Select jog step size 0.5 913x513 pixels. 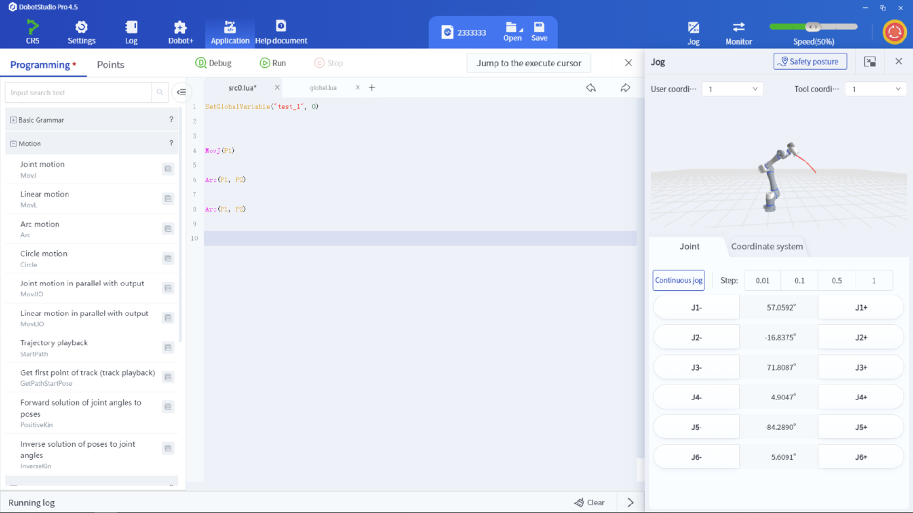tap(836, 280)
